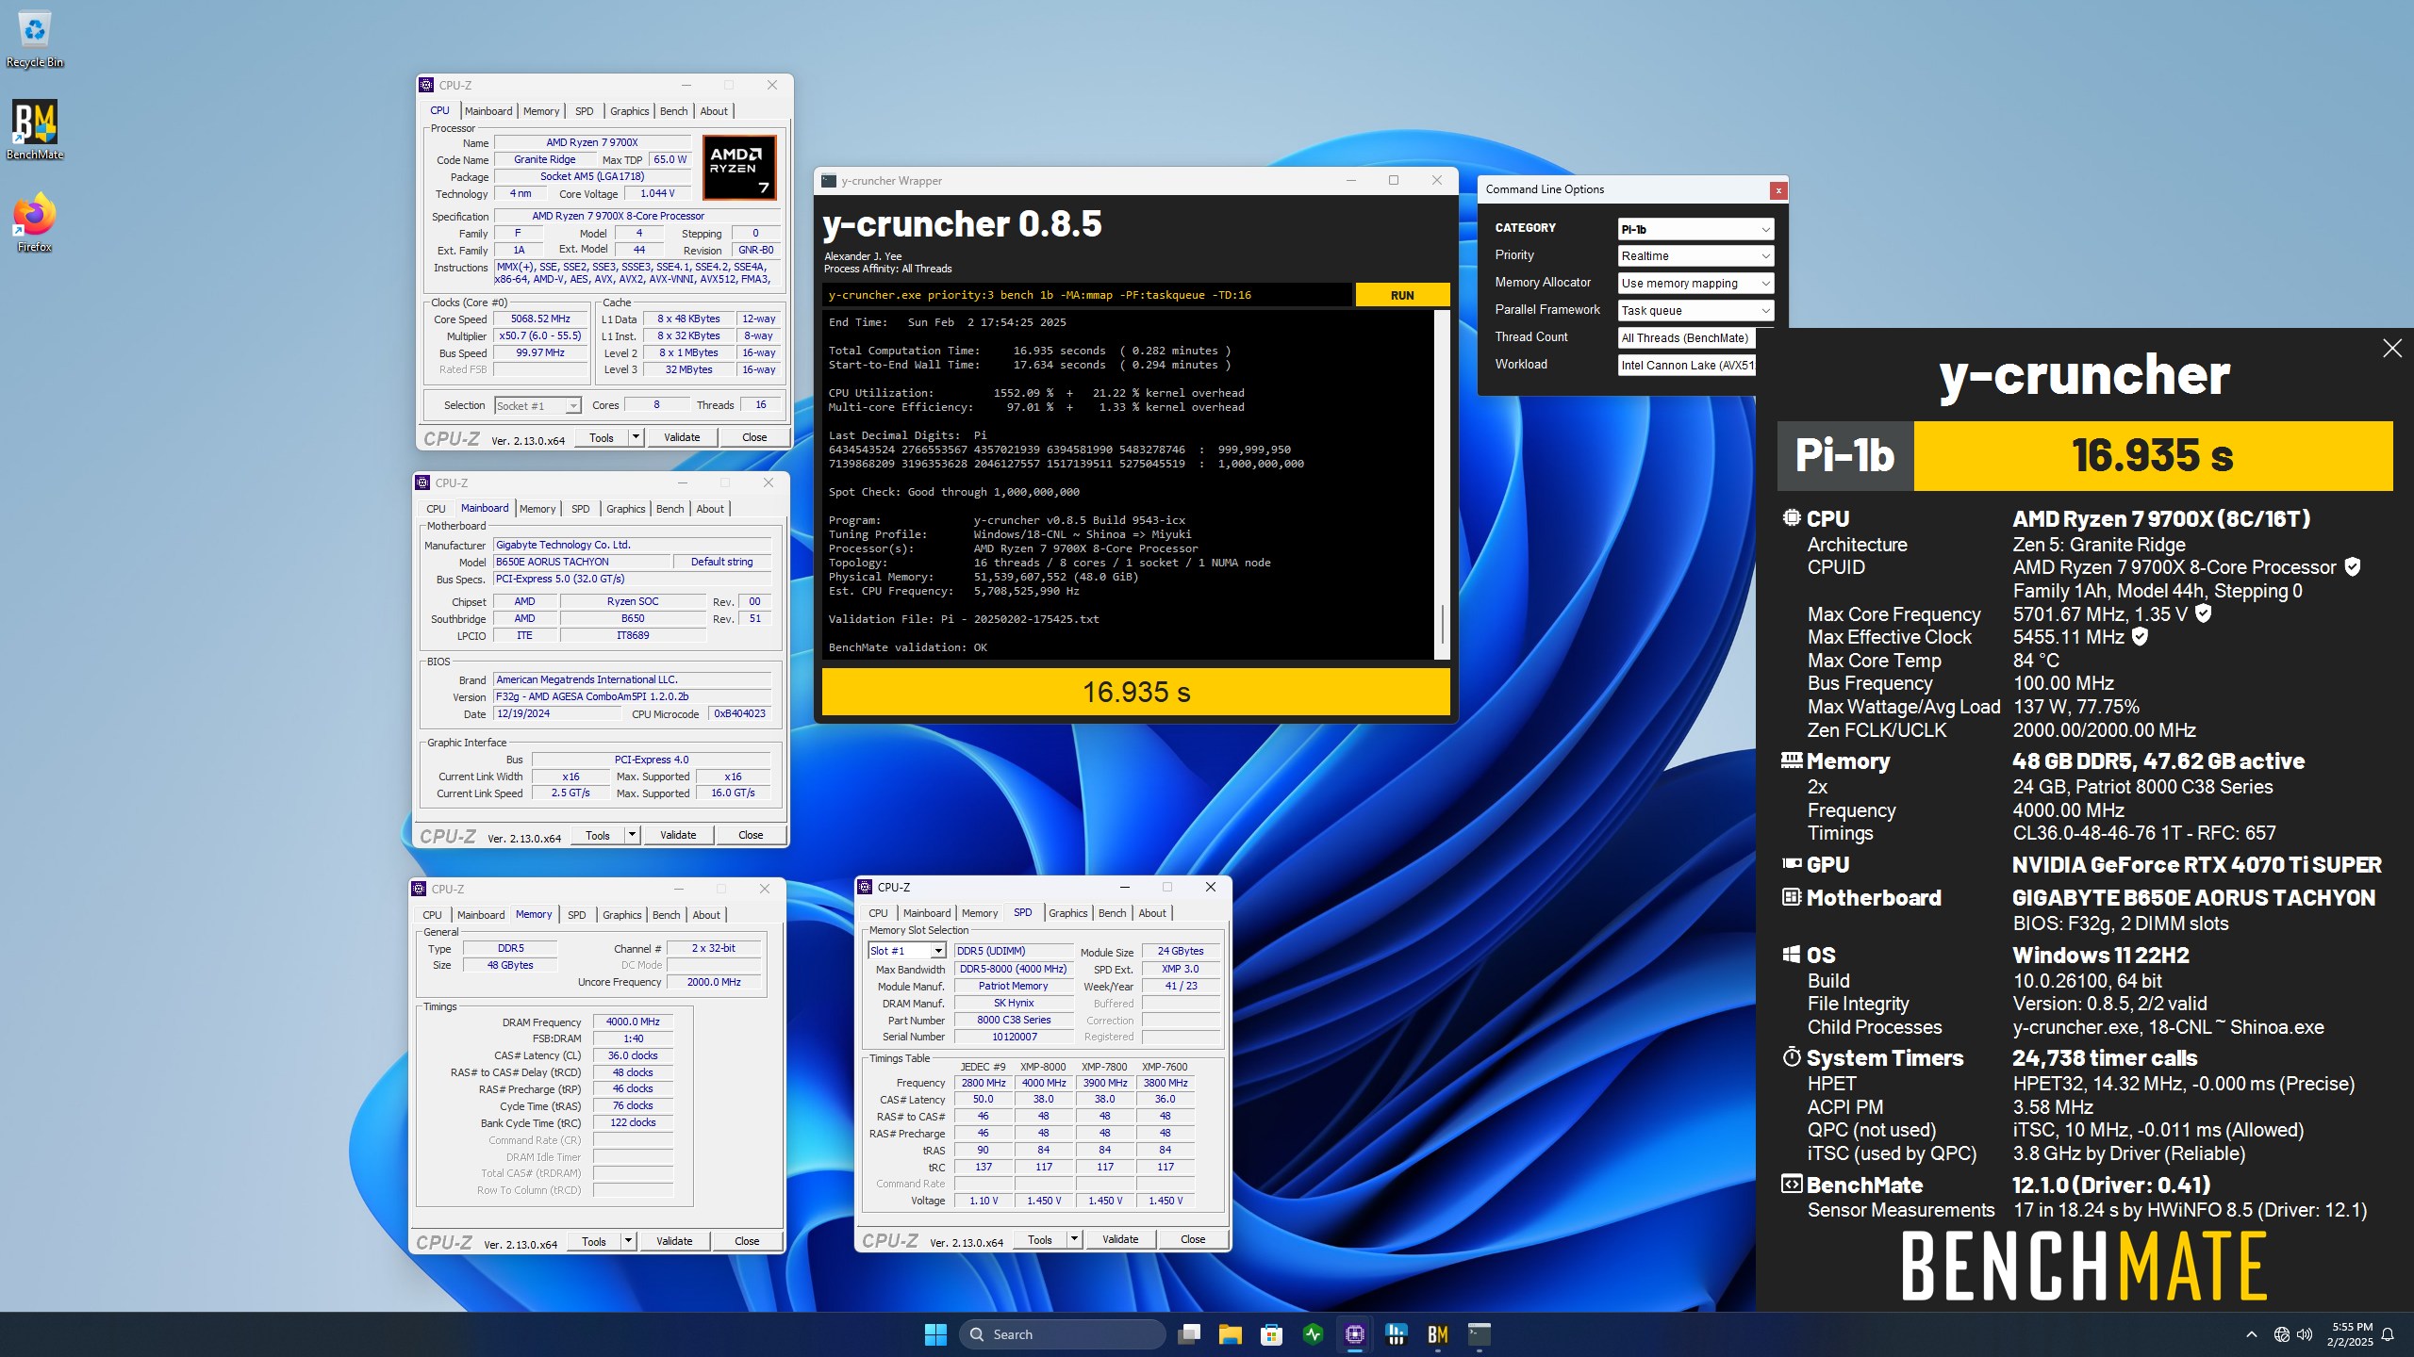2414x1357 pixels.
Task: Click the Max Core Frequency verified shield
Action: (x=2203, y=614)
